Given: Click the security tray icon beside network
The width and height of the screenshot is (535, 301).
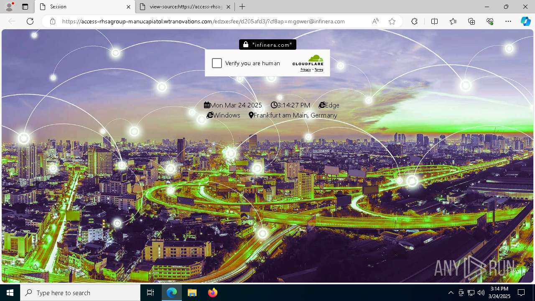Looking at the screenshot, I should click(461, 293).
